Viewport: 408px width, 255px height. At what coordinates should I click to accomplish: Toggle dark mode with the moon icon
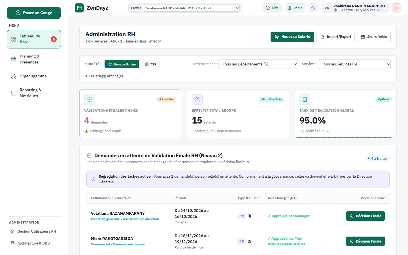click(313, 8)
